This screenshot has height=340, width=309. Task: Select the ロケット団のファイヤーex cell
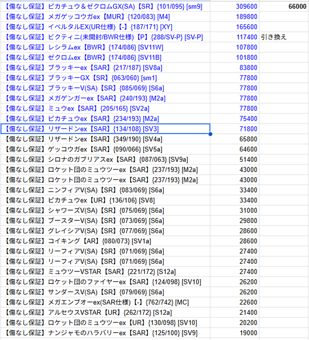click(x=105, y=282)
